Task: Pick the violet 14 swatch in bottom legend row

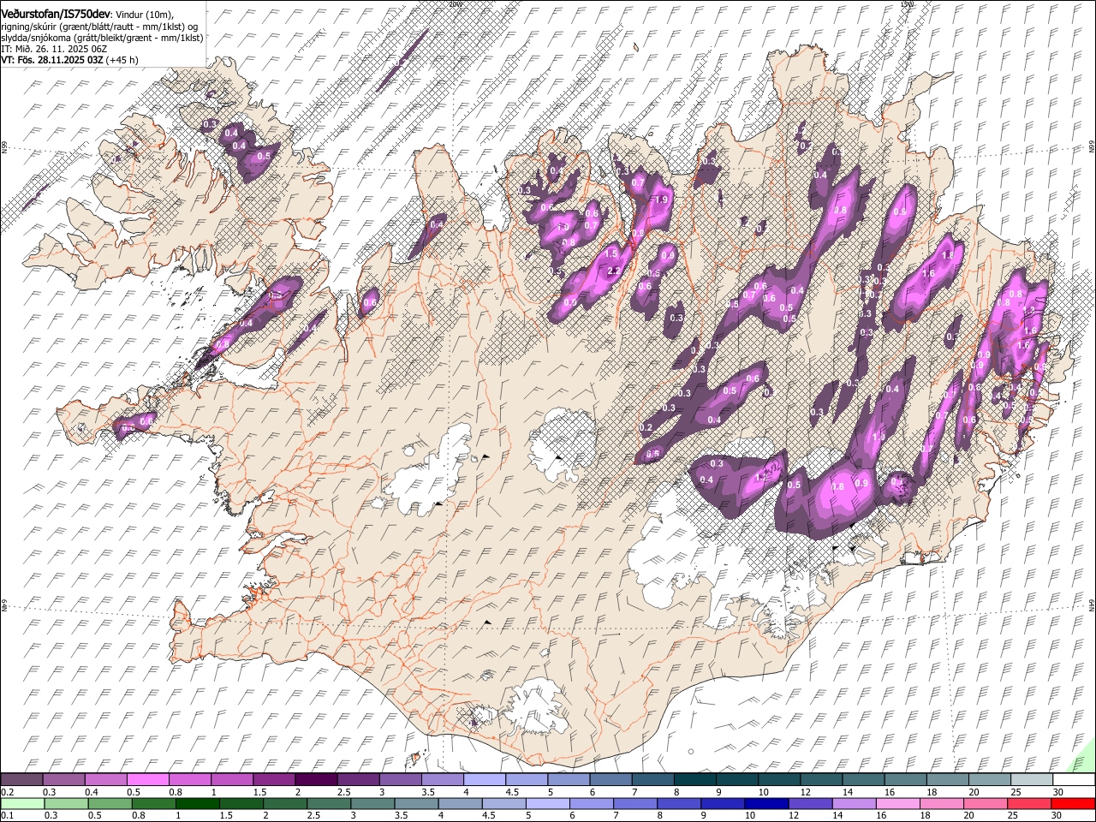Action: point(854,803)
